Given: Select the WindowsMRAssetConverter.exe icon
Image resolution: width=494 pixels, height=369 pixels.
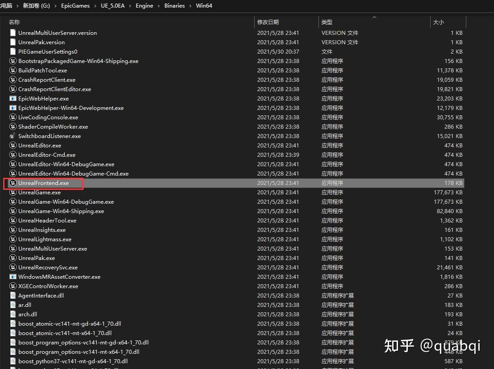Looking at the screenshot, I should [x=13, y=277].
